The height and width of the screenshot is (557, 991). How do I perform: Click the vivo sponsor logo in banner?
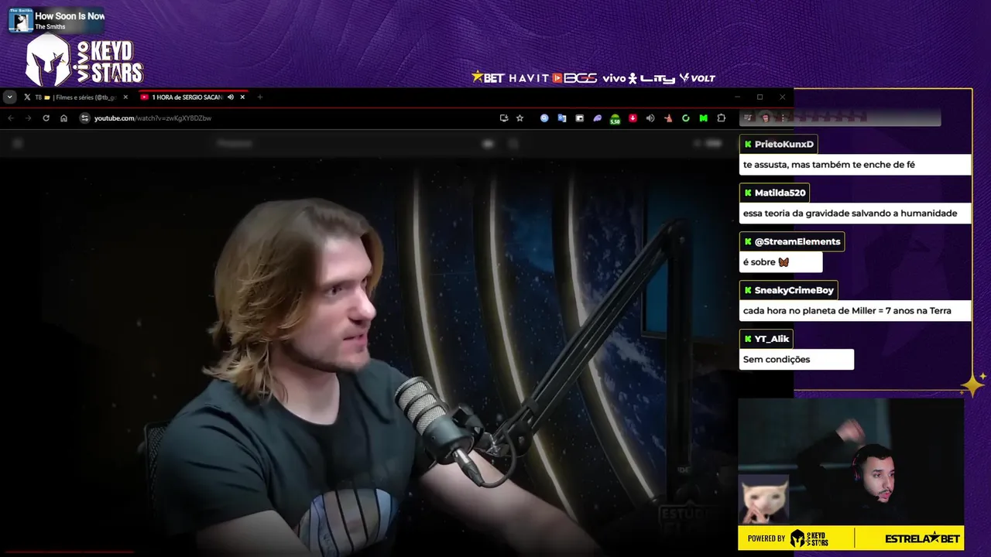(x=619, y=78)
